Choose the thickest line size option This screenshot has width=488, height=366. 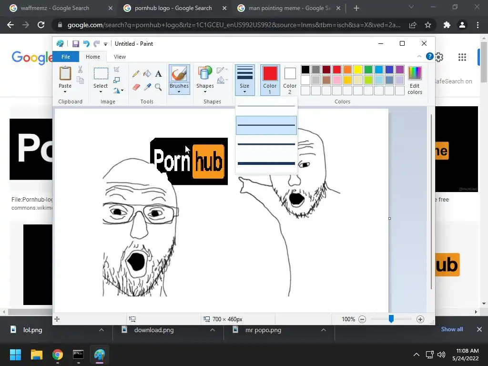(266, 163)
